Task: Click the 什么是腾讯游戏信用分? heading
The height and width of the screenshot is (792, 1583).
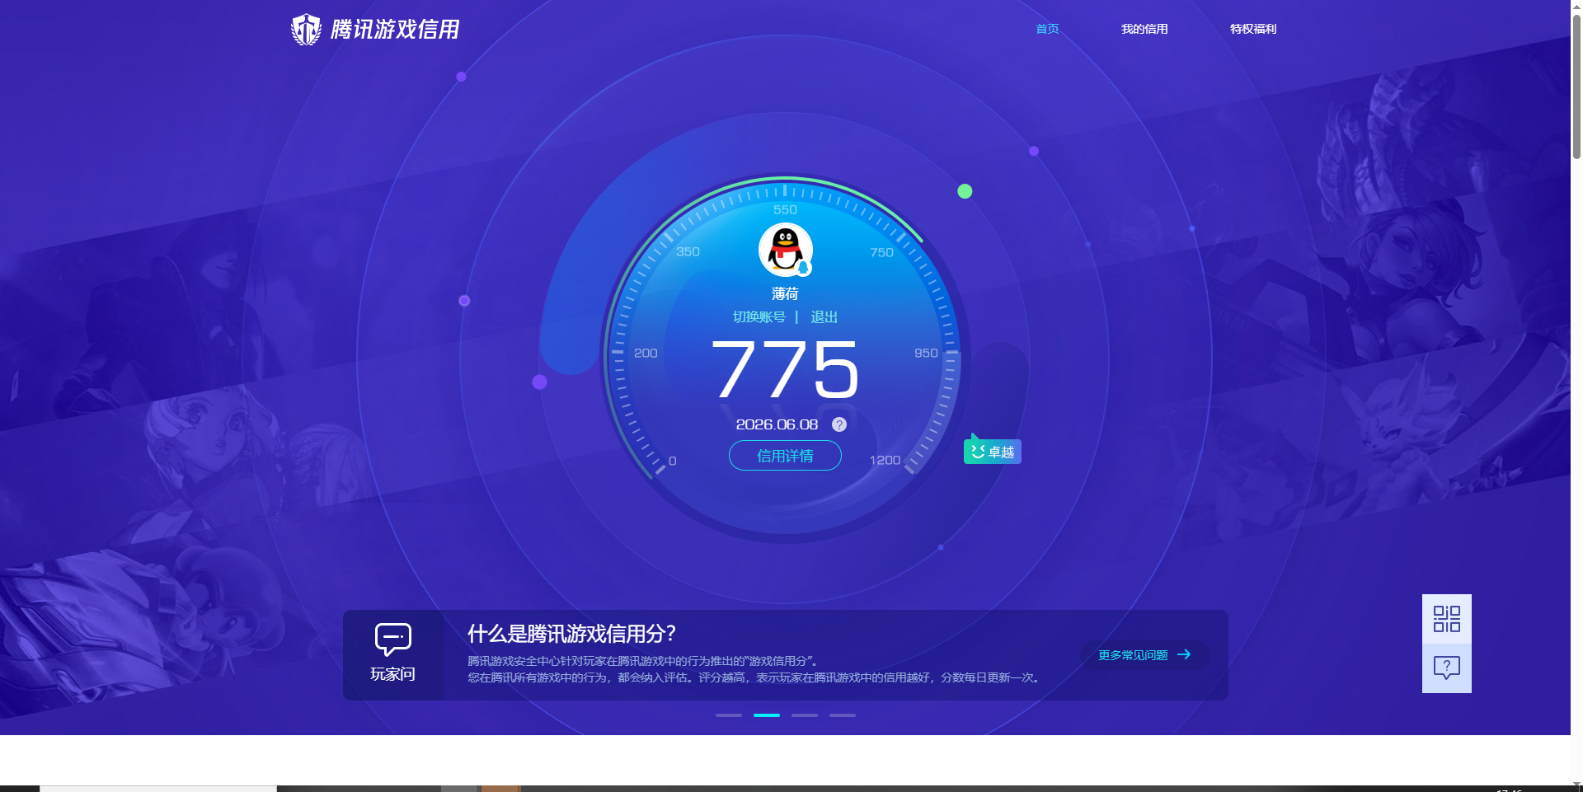Action: 571,634
